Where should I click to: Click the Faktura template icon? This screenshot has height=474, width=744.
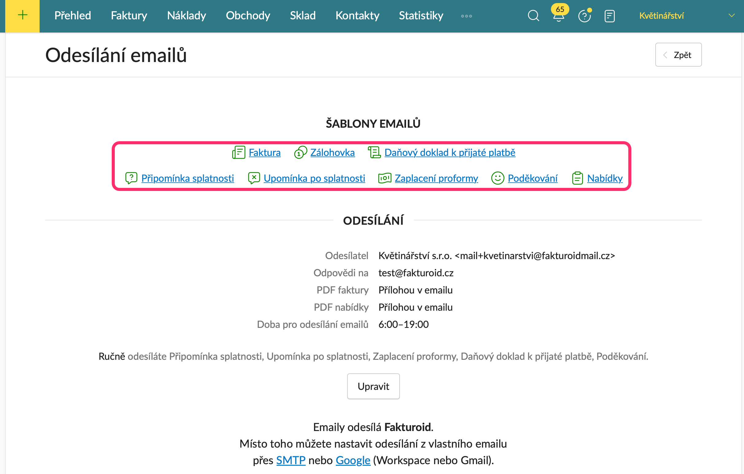(238, 153)
